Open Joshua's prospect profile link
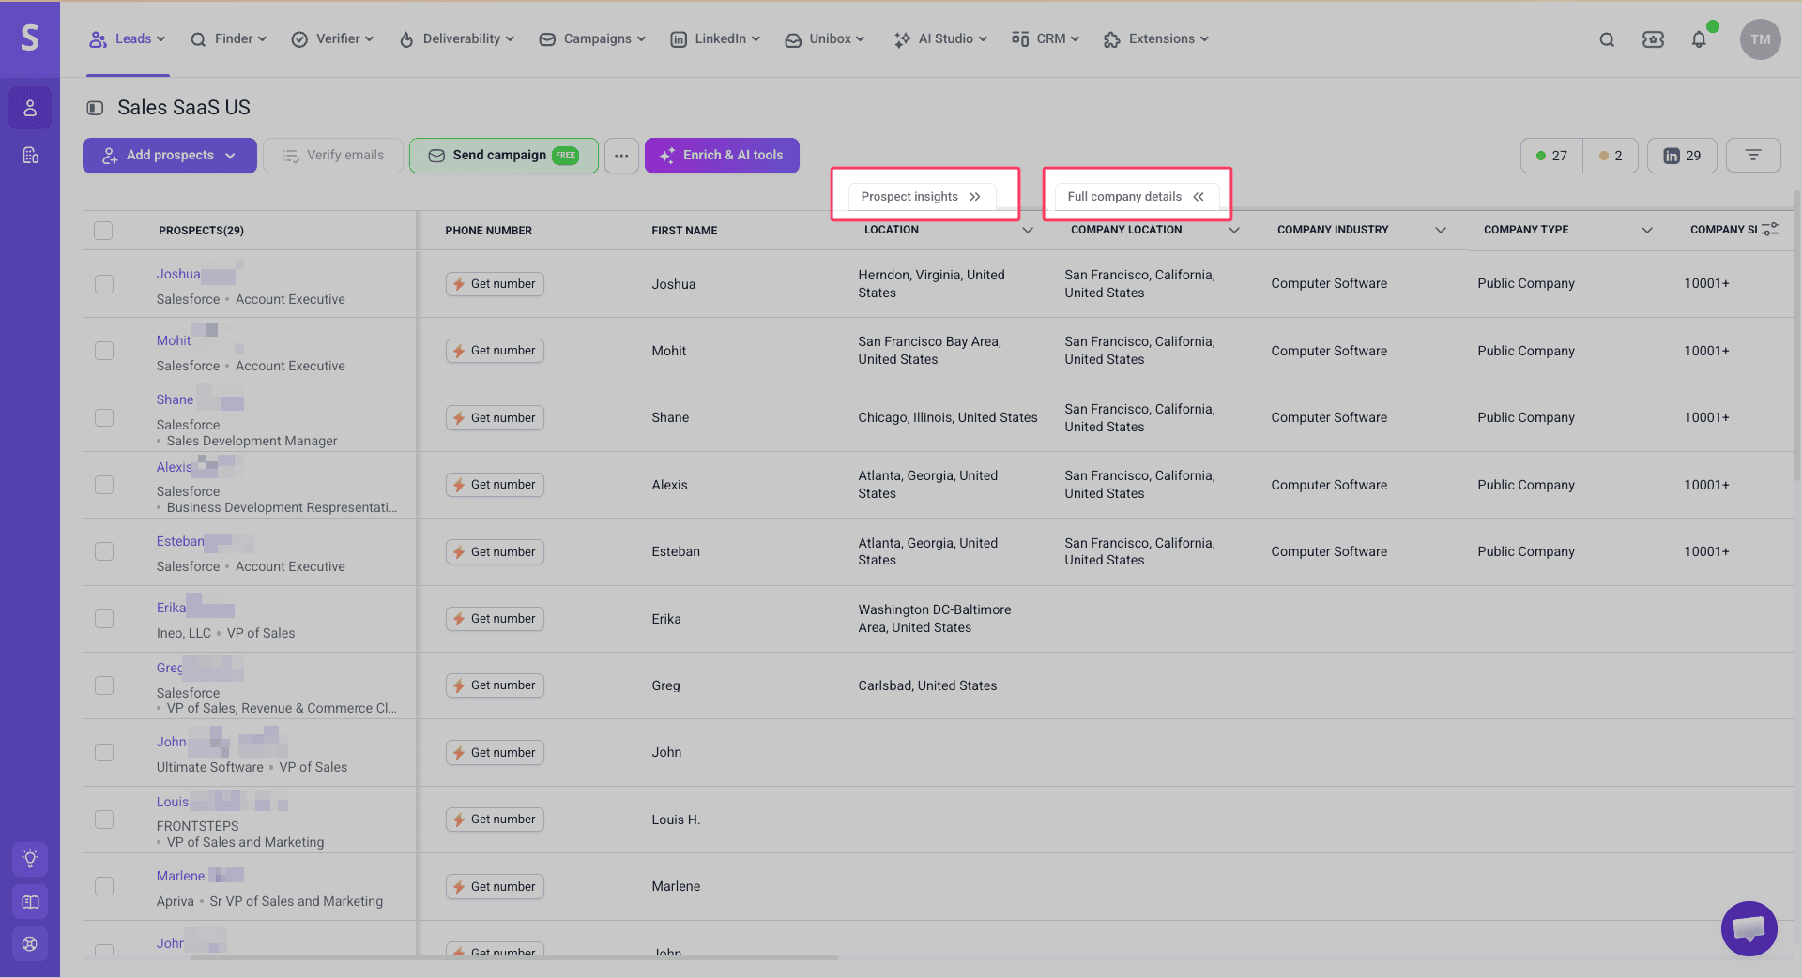Screen dimensions: 1802x978 click(178, 274)
